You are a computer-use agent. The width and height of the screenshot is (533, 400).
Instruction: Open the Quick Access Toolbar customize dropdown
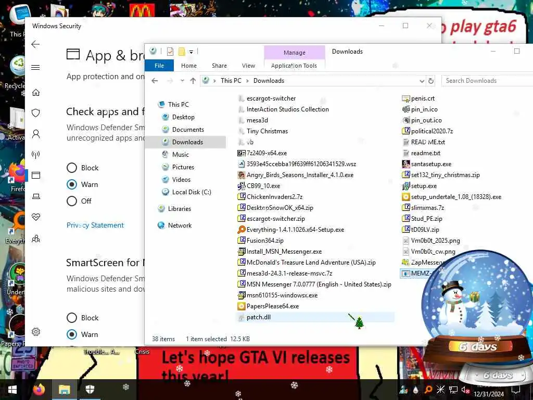[192, 52]
